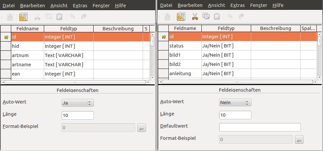
Task: Click the Cut scissors icon in the right toolbar
Action: point(195,16)
